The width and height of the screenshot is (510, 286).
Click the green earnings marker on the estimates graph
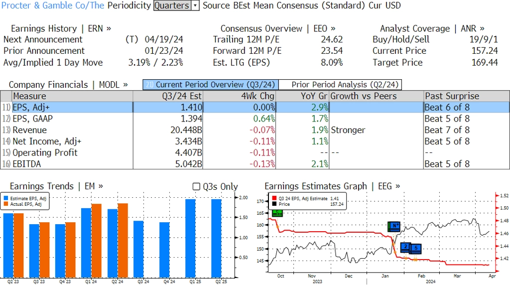(277, 213)
